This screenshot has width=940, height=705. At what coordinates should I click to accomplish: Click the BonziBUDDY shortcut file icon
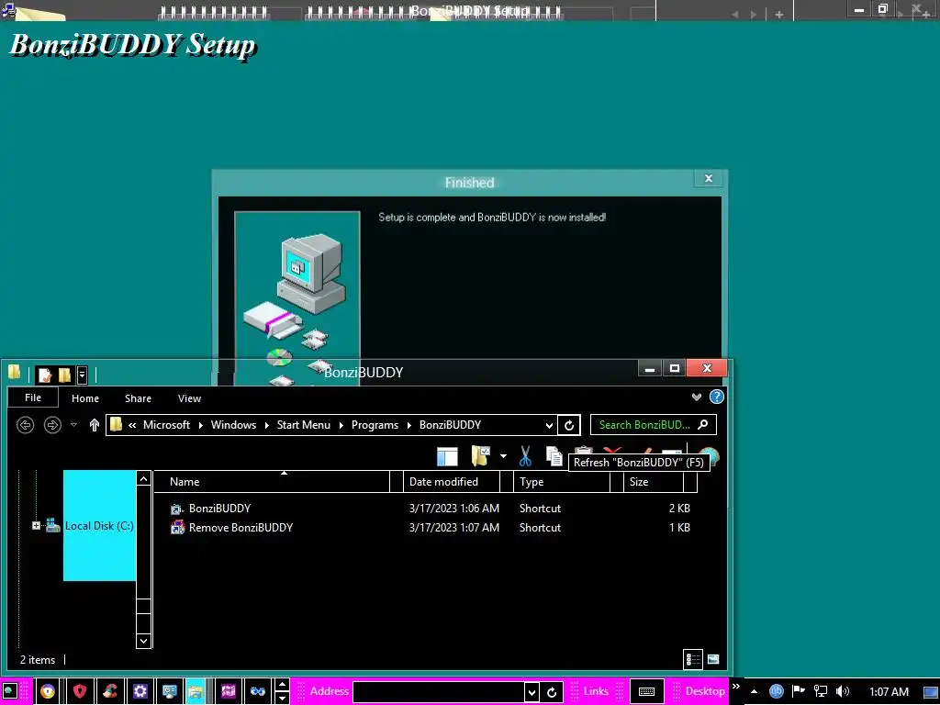pyautogui.click(x=177, y=509)
